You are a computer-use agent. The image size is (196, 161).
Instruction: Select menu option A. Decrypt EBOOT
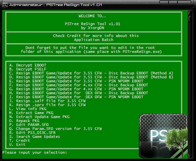click(x=28, y=65)
